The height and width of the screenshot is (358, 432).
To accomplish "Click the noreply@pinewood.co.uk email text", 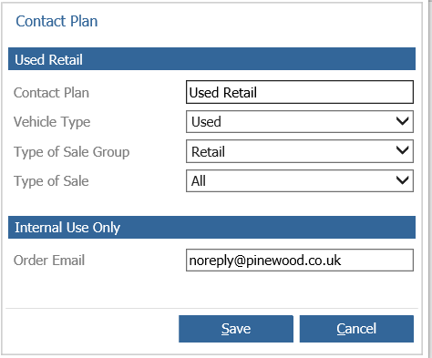I will click(x=265, y=261).
